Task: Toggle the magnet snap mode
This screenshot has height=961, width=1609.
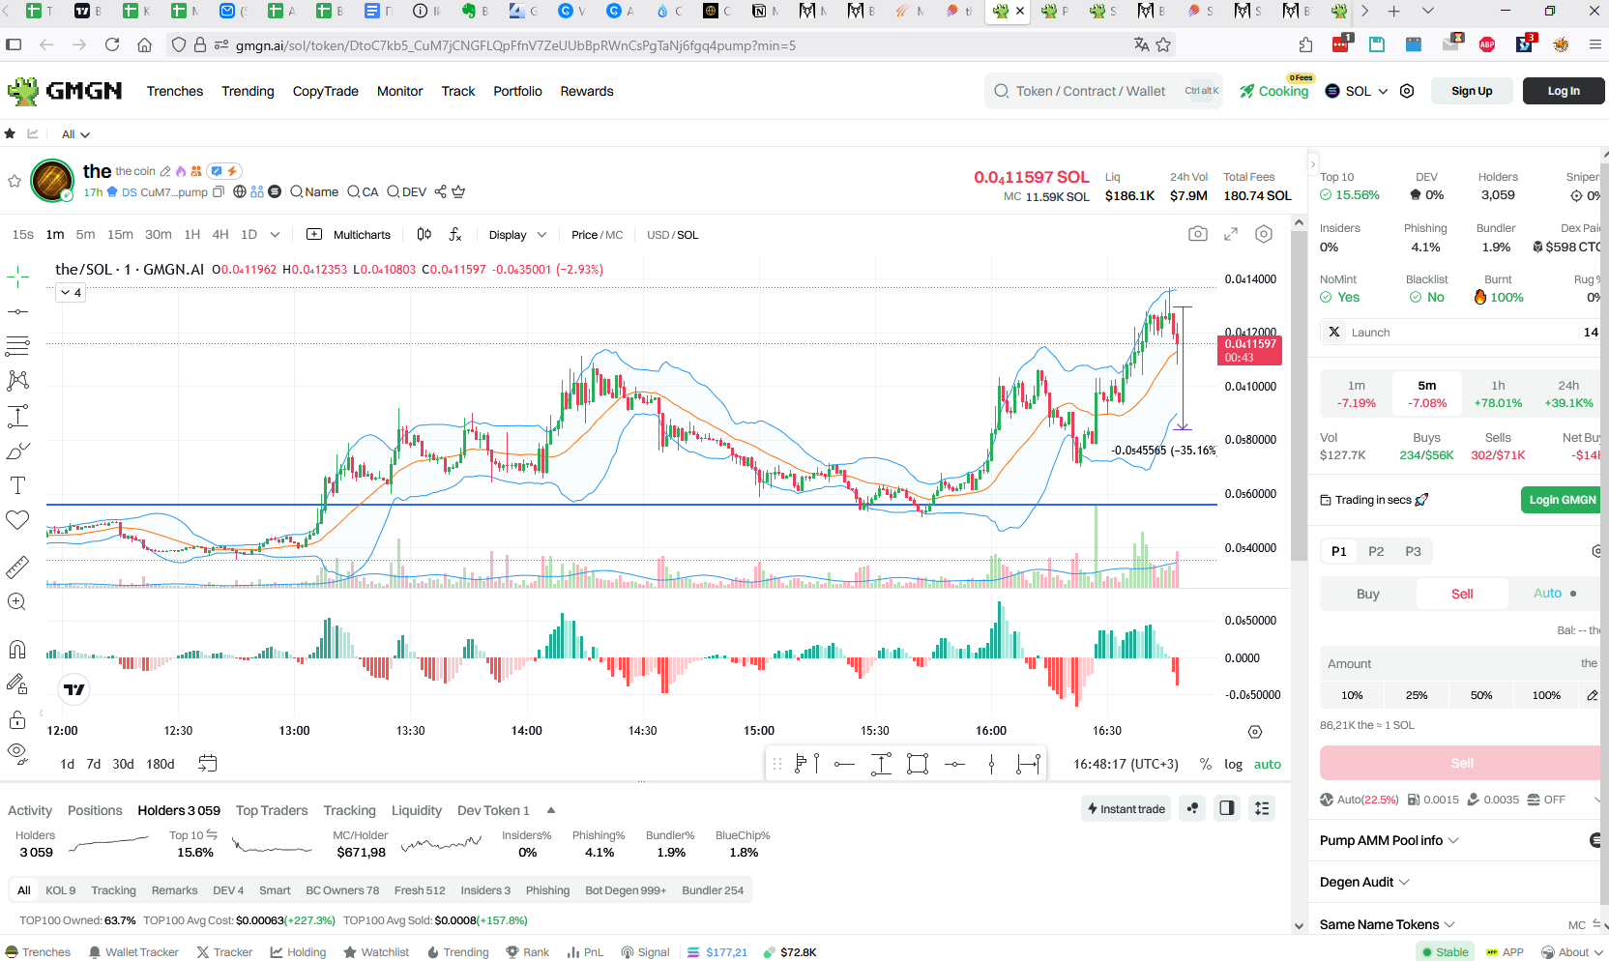Action: (17, 649)
